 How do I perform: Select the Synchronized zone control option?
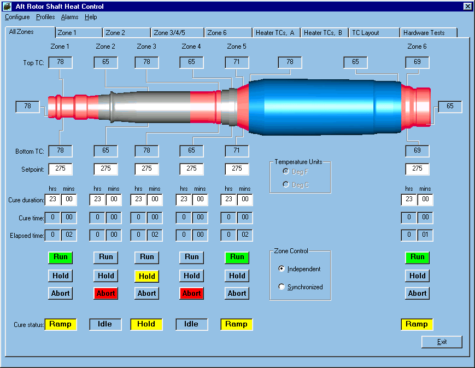click(x=282, y=287)
